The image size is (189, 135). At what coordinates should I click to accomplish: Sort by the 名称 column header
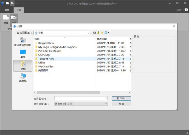click(65, 39)
